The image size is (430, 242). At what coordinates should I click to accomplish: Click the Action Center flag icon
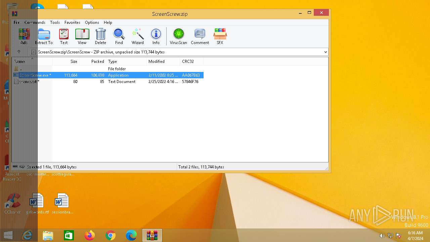point(398,236)
